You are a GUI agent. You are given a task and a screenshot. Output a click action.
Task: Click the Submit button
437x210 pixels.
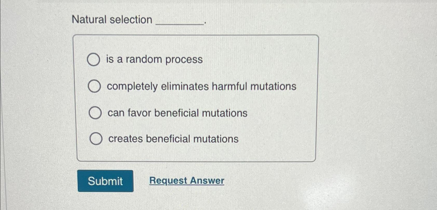pyautogui.click(x=105, y=181)
